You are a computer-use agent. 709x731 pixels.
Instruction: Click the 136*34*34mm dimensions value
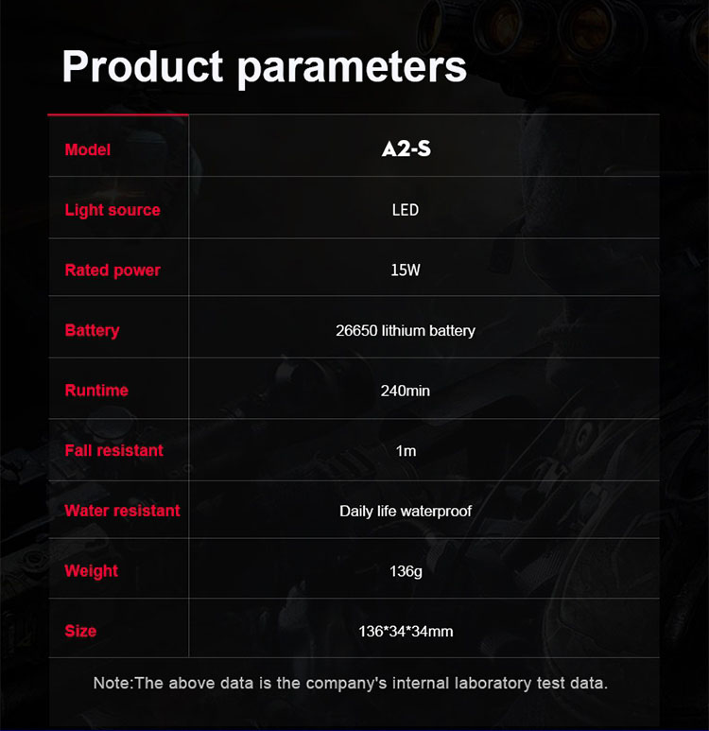pyautogui.click(x=406, y=631)
